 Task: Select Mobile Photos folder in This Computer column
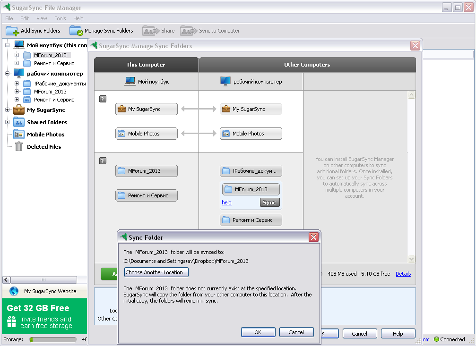click(147, 134)
